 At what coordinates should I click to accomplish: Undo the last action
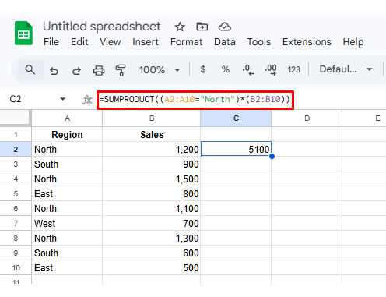54,70
